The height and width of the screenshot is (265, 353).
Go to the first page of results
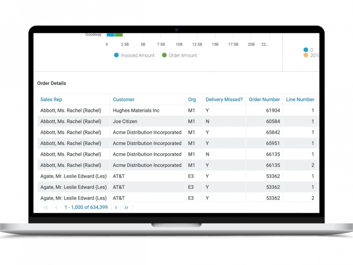pos(46,208)
